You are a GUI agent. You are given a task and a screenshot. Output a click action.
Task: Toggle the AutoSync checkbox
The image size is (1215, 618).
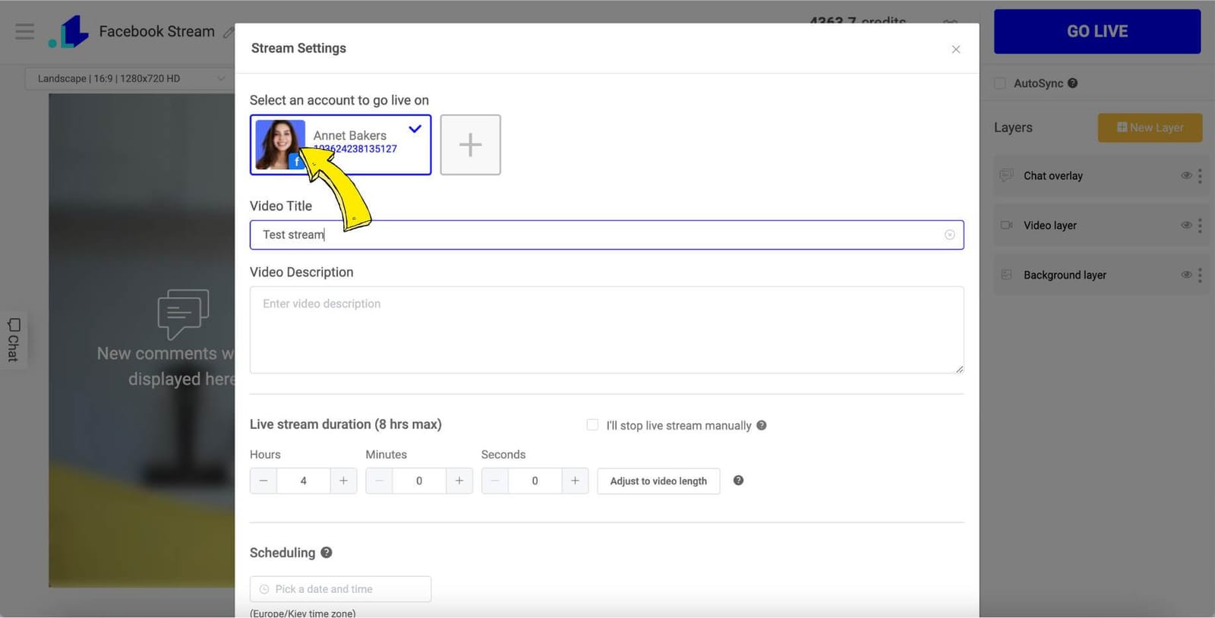pyautogui.click(x=1000, y=84)
